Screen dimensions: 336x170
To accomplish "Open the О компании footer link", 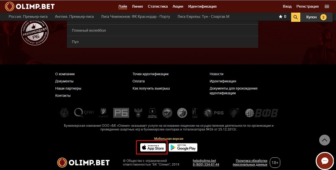I will [x=65, y=74].
